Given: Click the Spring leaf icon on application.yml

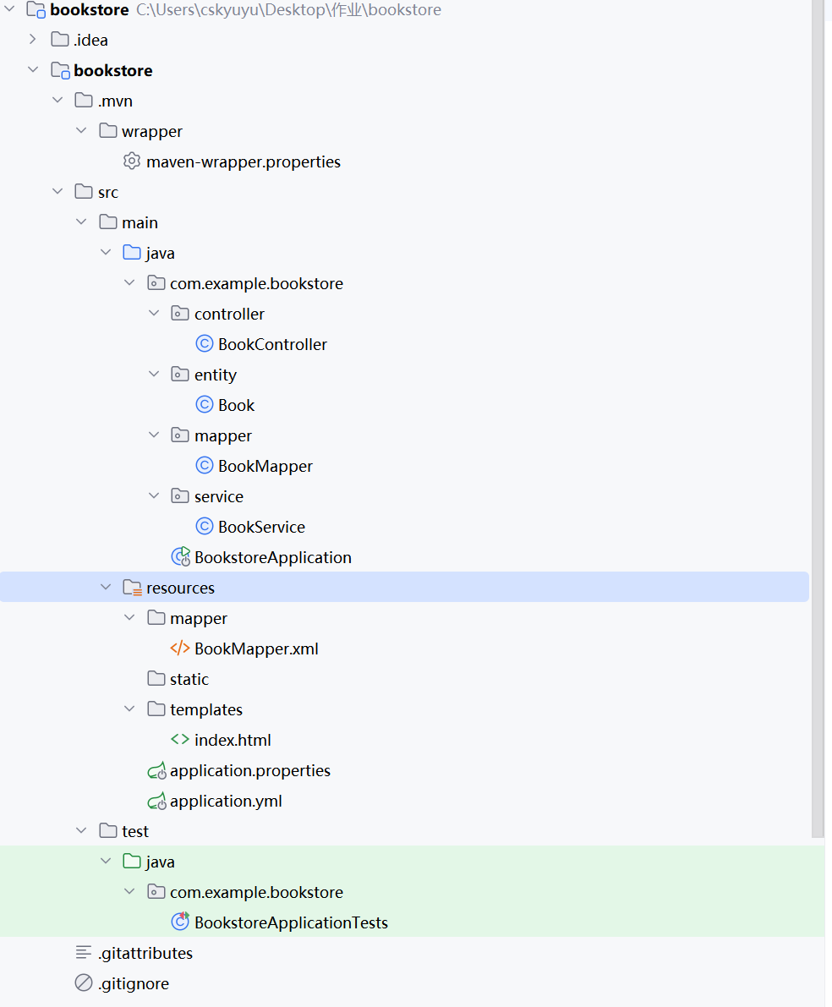Looking at the screenshot, I should coord(156,801).
